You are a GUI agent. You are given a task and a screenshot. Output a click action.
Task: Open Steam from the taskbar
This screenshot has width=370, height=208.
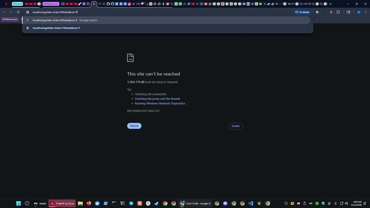[156, 203]
